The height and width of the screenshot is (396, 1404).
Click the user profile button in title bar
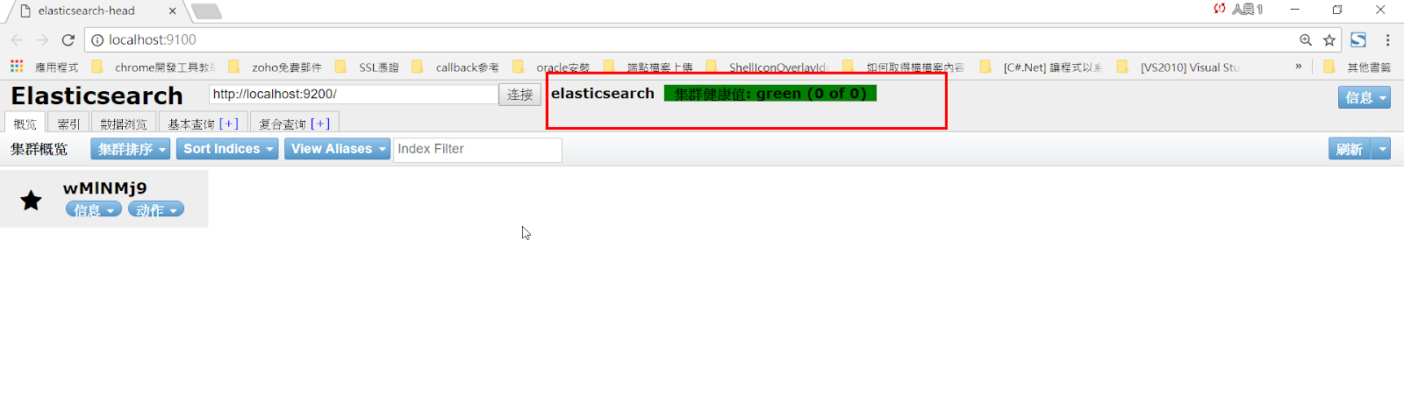(1238, 10)
